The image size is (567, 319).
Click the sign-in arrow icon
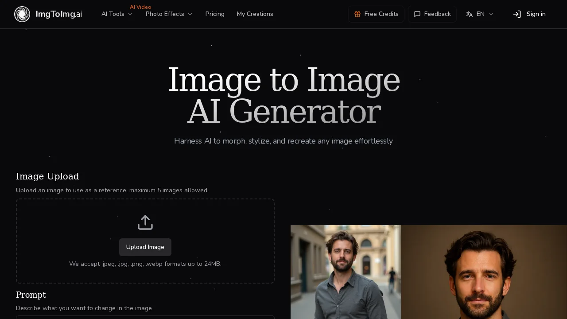pos(517,14)
